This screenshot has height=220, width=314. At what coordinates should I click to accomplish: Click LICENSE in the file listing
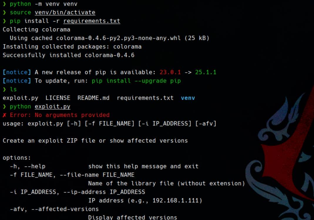58,98
